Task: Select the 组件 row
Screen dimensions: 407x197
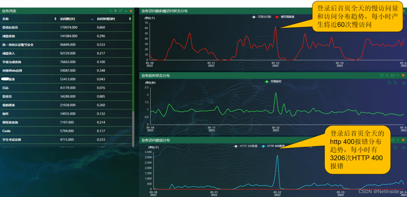Action: point(66,114)
